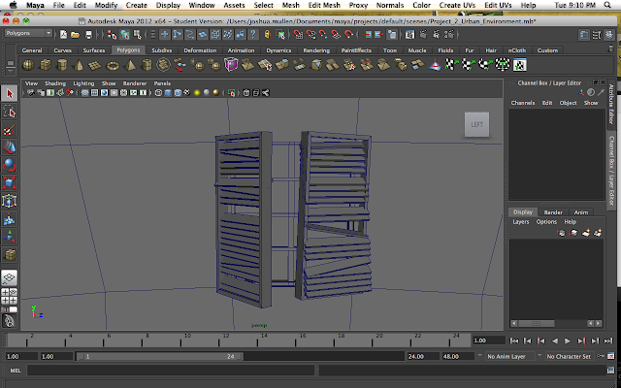Click the Channels menu in Channel Box
The width and height of the screenshot is (621, 388).
tap(523, 102)
